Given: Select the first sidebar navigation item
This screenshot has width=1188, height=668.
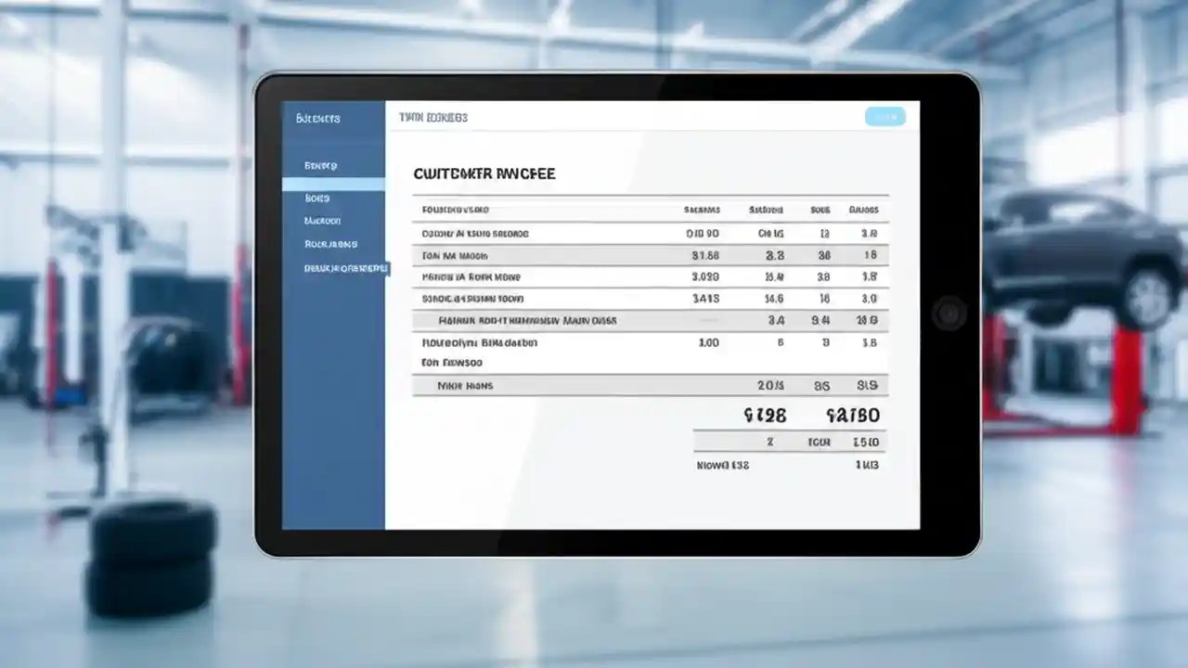Looking at the screenshot, I should pyautogui.click(x=320, y=164).
